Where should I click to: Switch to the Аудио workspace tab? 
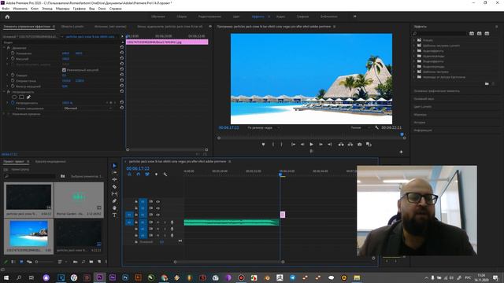coord(280,17)
